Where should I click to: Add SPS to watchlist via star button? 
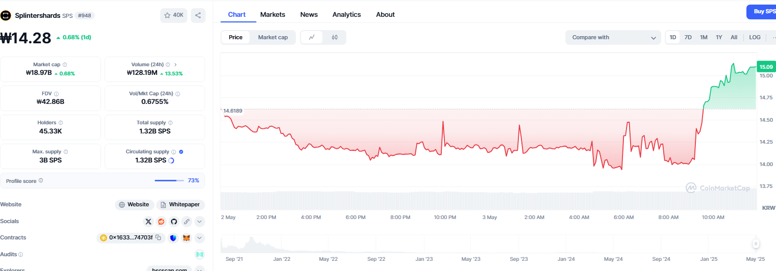(173, 15)
